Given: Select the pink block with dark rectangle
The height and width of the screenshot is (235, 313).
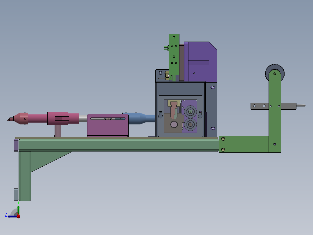Looking at the screenshot, I should click(x=58, y=119).
